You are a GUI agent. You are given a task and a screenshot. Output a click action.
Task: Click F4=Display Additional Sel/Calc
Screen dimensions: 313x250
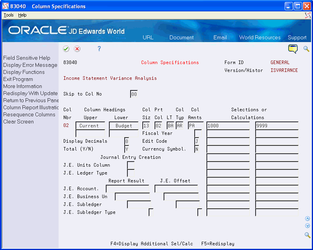tap(152, 244)
